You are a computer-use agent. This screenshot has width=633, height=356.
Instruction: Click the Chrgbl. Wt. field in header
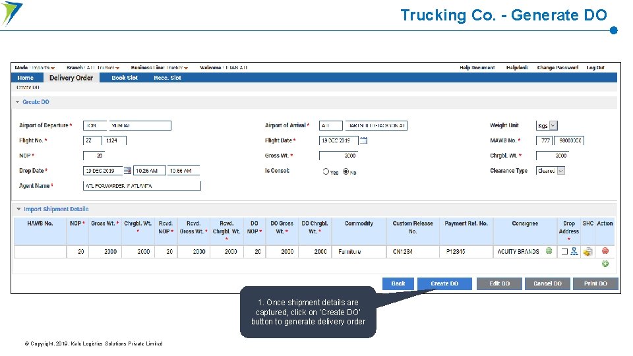[x=553, y=156]
